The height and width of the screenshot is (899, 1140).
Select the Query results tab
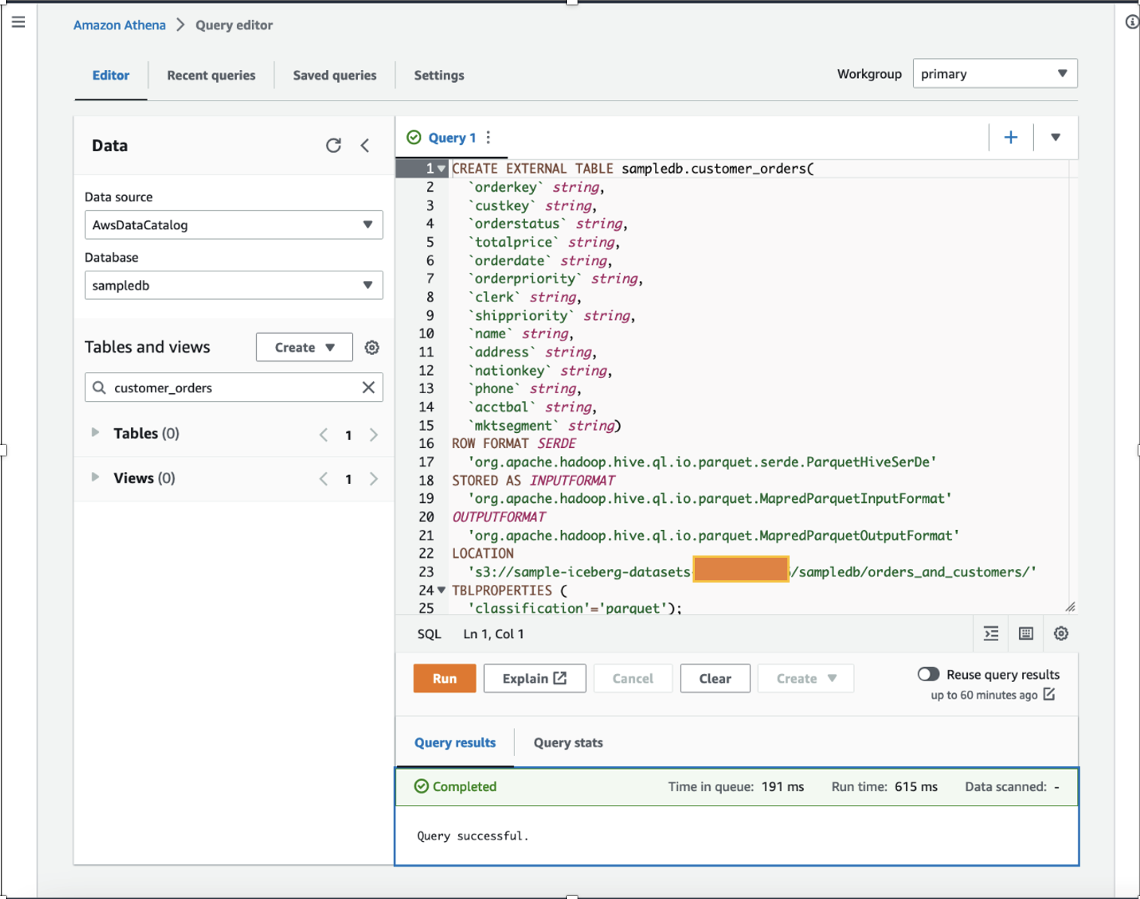click(455, 743)
